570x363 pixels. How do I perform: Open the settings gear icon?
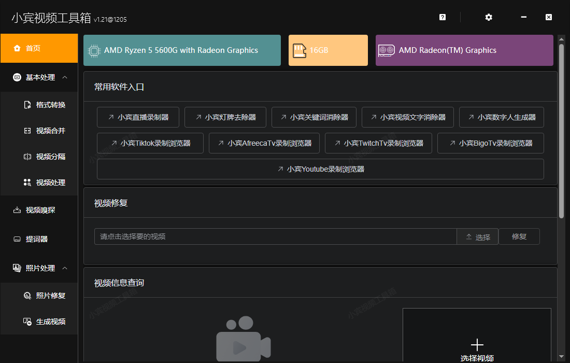(x=488, y=17)
